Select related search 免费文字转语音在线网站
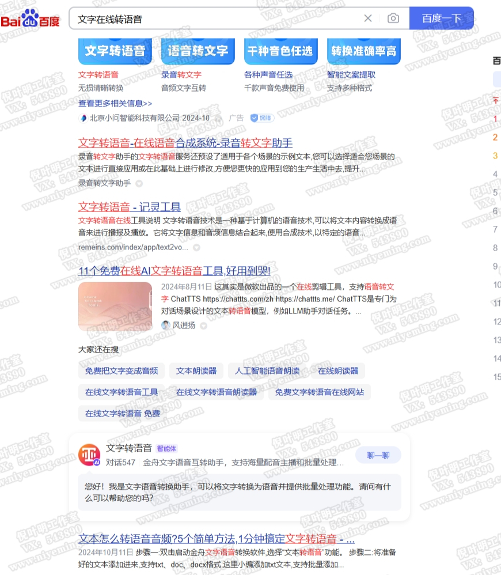Screen dimensions: 501x575 pos(320,392)
